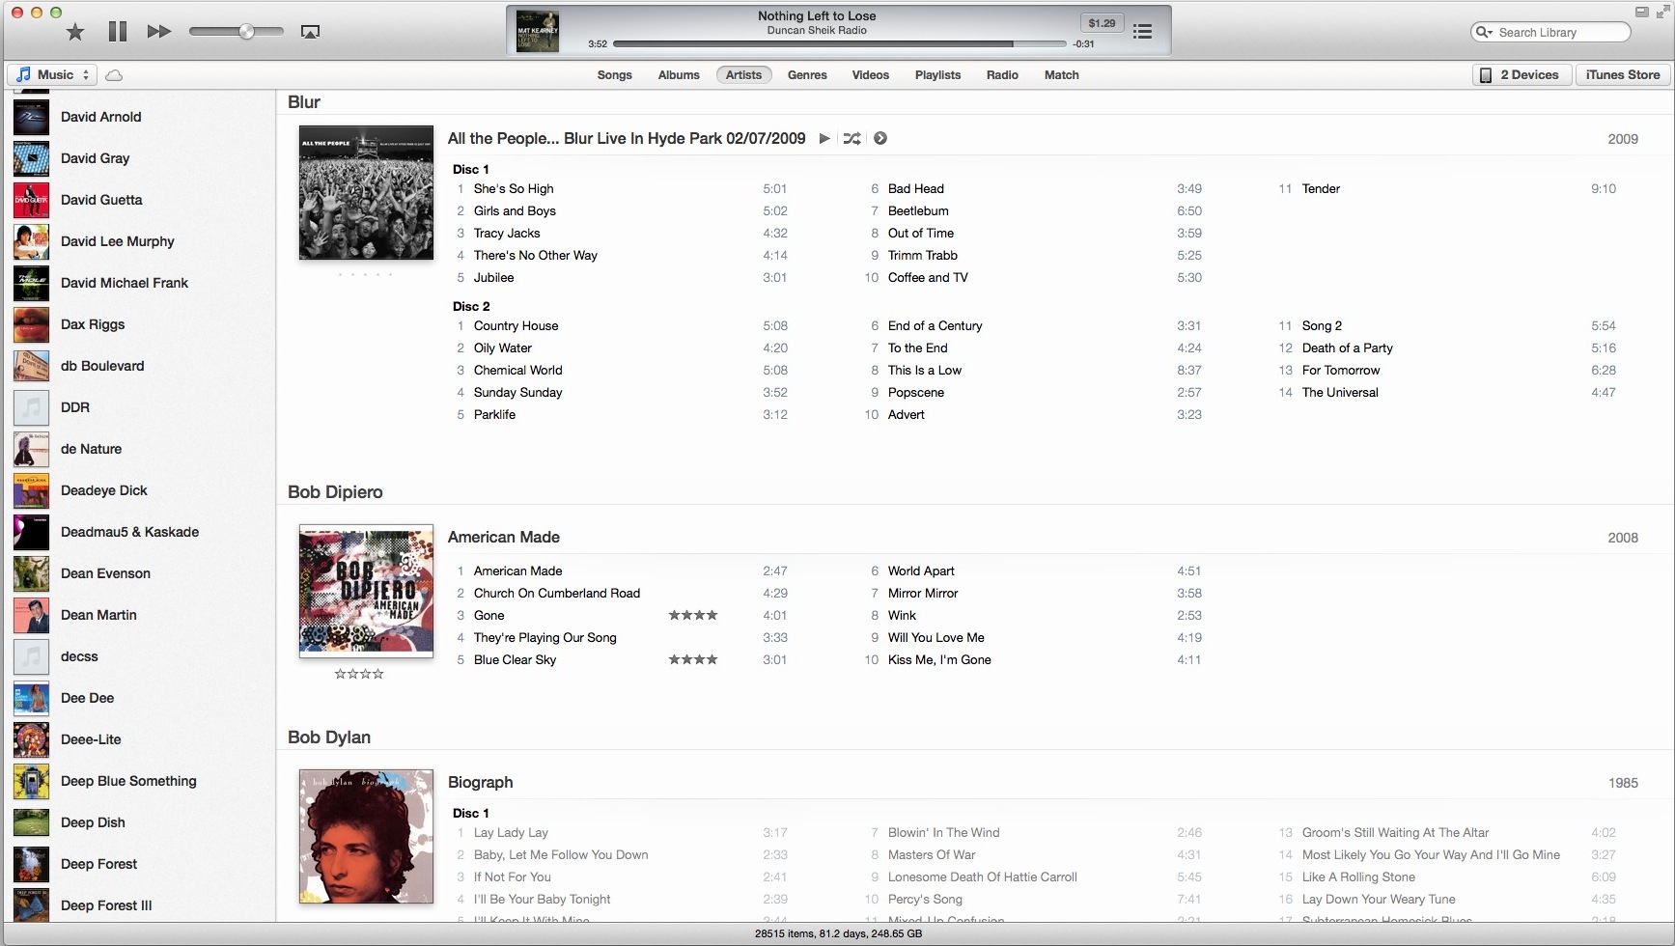The height and width of the screenshot is (946, 1675).
Task: Select David Lee Murphy artist thumbnail
Action: [31, 241]
